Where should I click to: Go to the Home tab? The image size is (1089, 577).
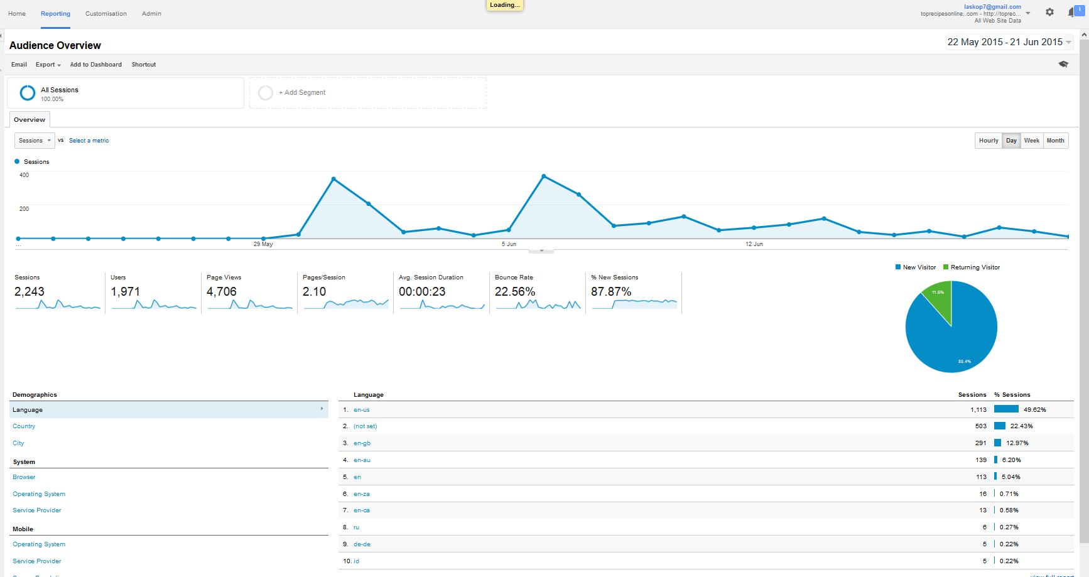[17, 14]
